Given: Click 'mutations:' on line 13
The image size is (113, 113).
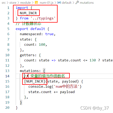Looking at the screenshot, I should (x=30, y=71).
